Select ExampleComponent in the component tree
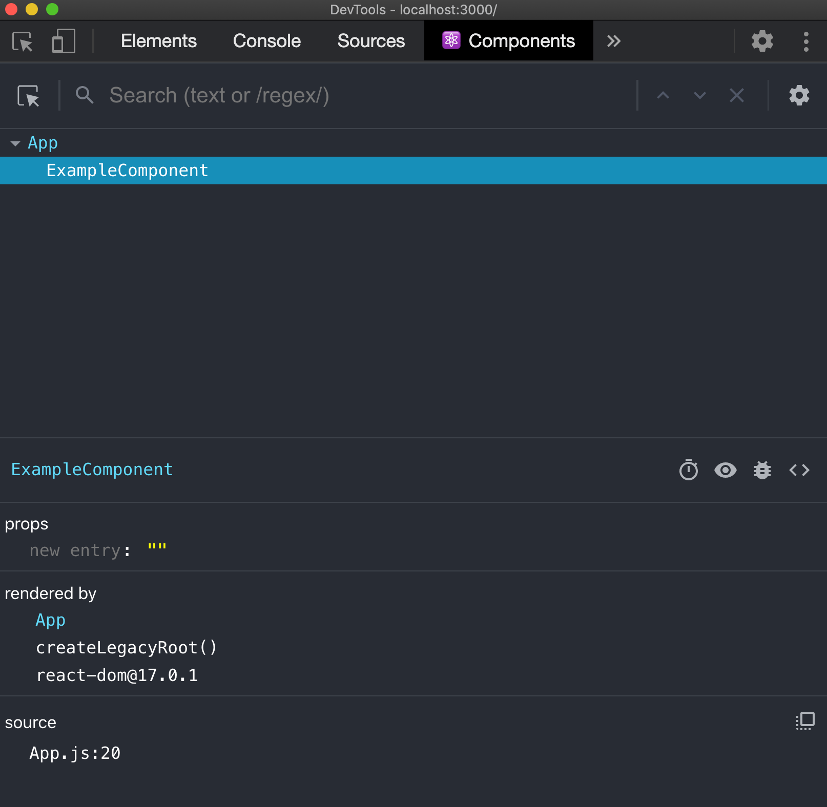The height and width of the screenshot is (807, 827). pos(127,171)
